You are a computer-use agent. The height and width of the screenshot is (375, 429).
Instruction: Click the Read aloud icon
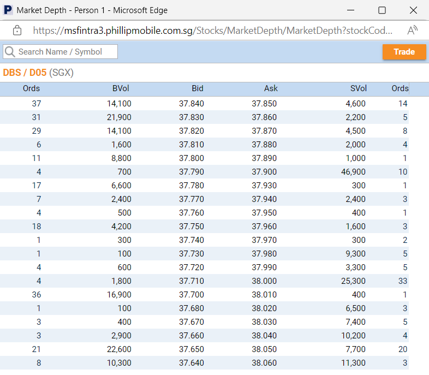[412, 30]
